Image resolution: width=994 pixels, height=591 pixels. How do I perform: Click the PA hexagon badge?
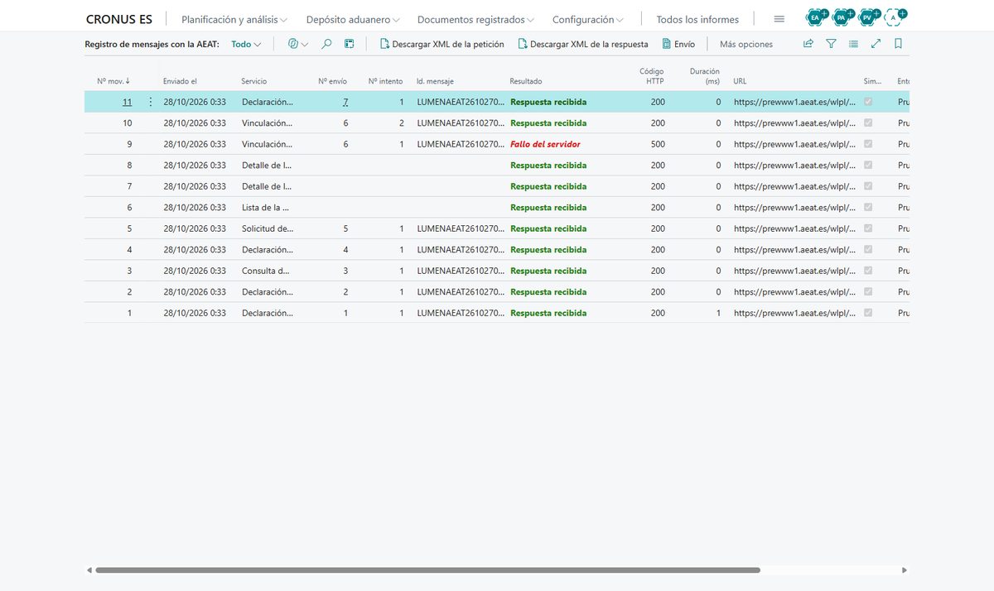842,17
